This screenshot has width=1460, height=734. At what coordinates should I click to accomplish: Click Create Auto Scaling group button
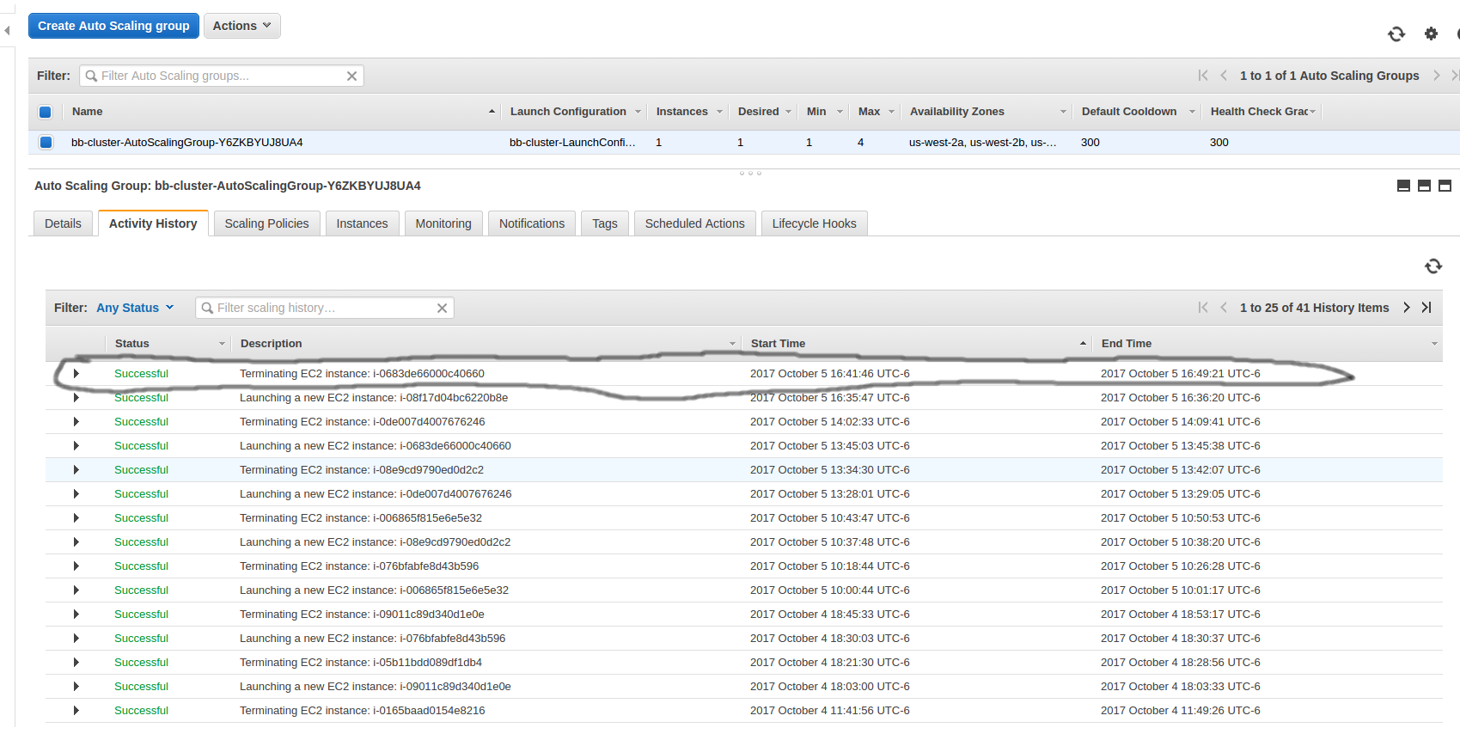[113, 26]
